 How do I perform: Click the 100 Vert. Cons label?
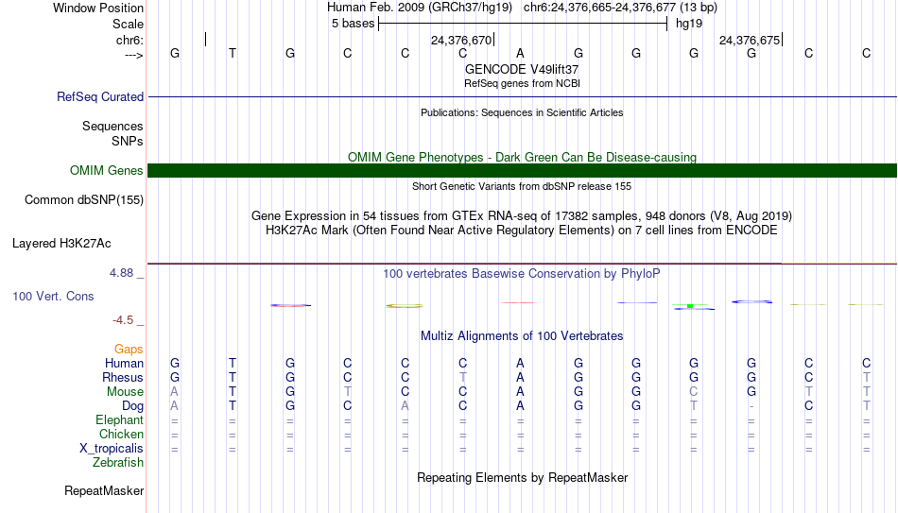53,296
